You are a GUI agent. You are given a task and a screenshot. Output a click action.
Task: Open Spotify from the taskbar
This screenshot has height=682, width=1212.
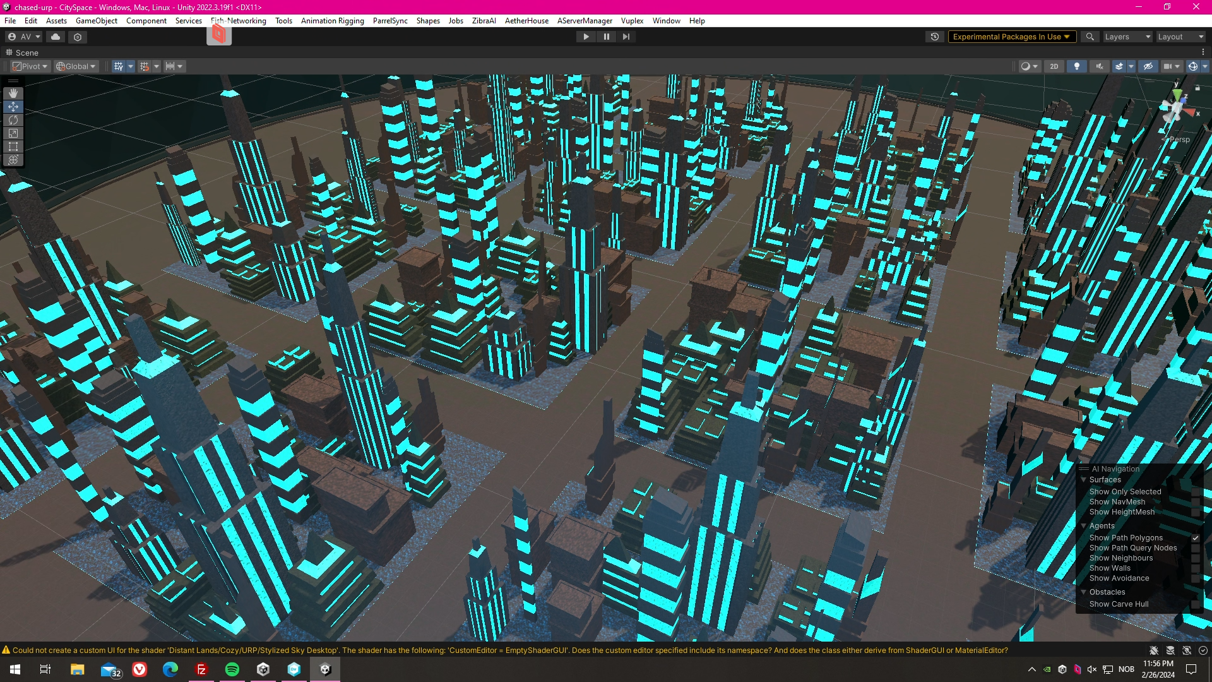(232, 669)
